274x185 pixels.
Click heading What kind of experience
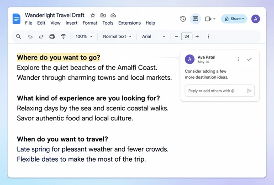click(89, 98)
